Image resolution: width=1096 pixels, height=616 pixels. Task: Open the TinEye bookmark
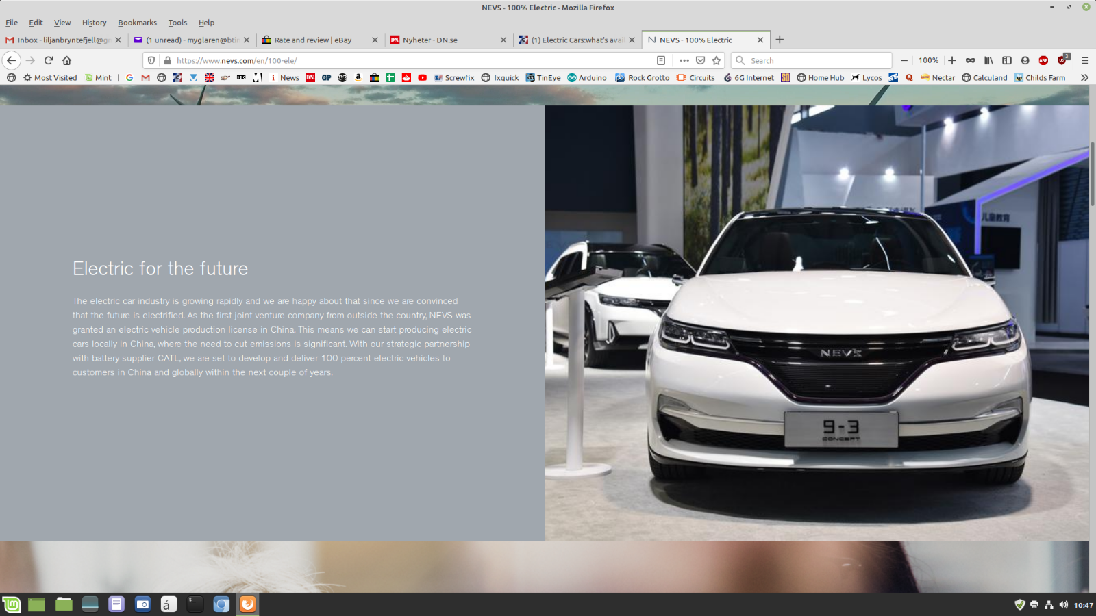(x=543, y=77)
